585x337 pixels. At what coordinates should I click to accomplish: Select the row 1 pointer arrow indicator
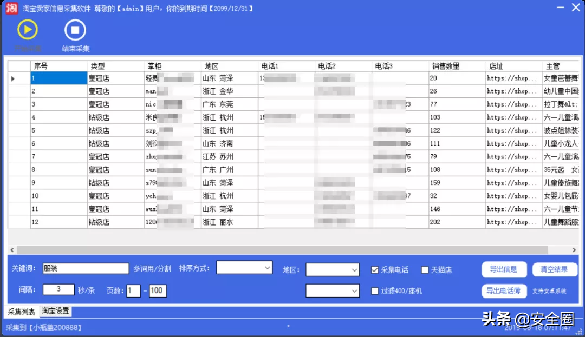(13, 78)
